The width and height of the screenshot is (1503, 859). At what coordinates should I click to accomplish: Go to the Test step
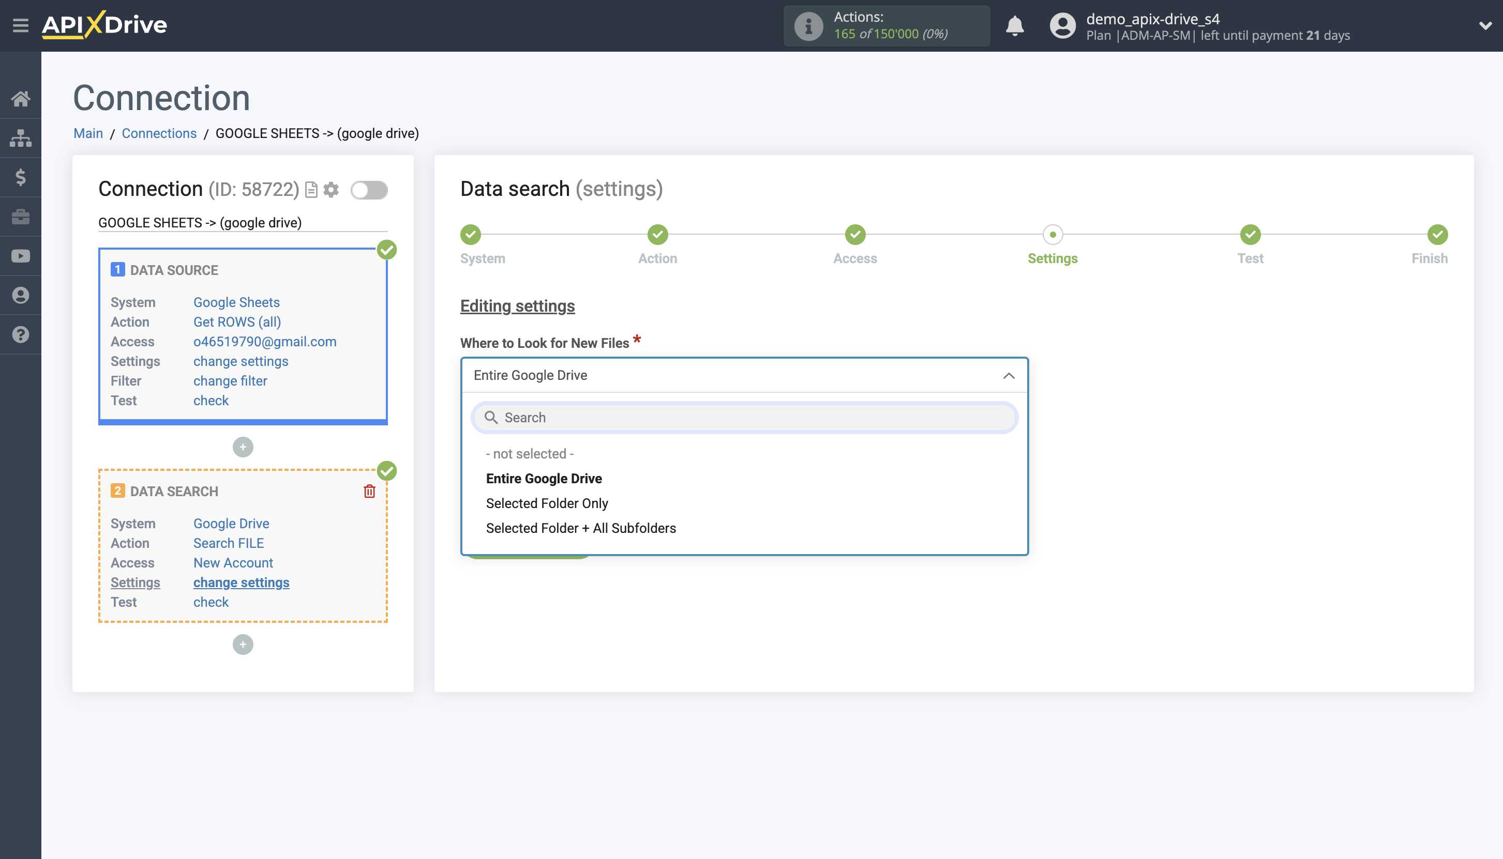coord(1250,235)
